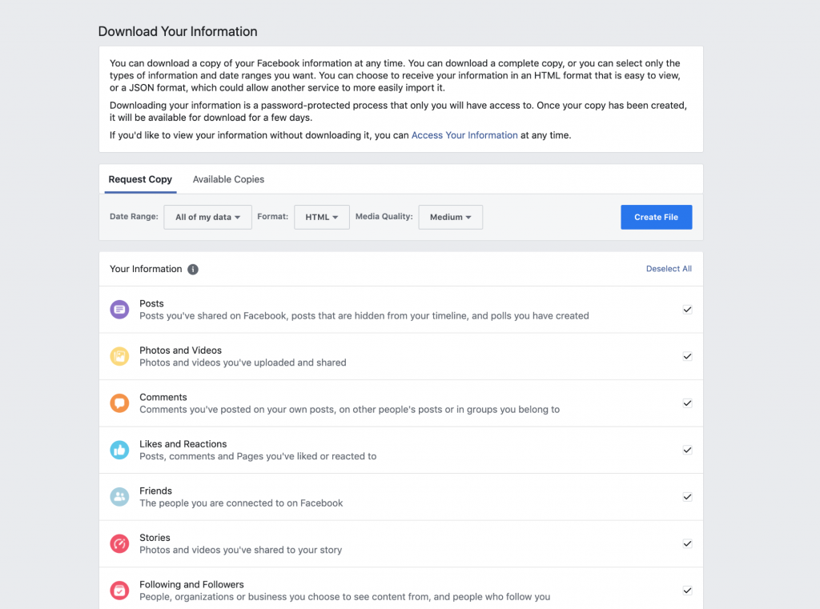
Task: Click the Following and Followers icon
Action: 119,591
